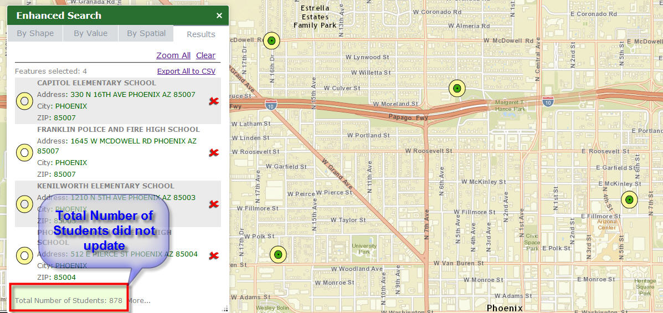
Task: Remove Capitol Elementary School result with red X
Action: [x=214, y=101]
